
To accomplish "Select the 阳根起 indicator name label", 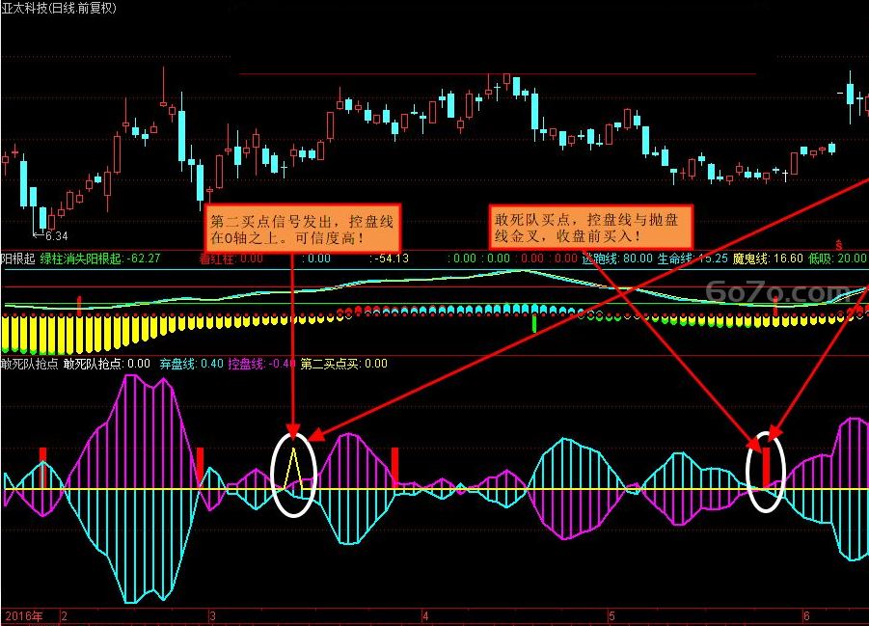I will (18, 259).
